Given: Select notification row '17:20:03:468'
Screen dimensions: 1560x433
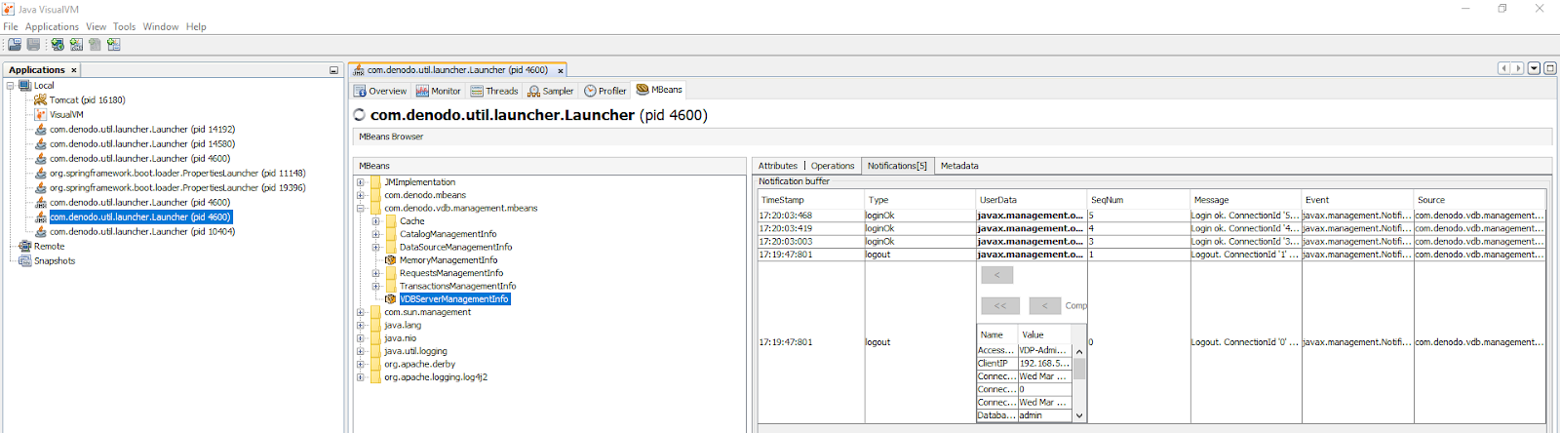Looking at the screenshot, I should 1151,216.
